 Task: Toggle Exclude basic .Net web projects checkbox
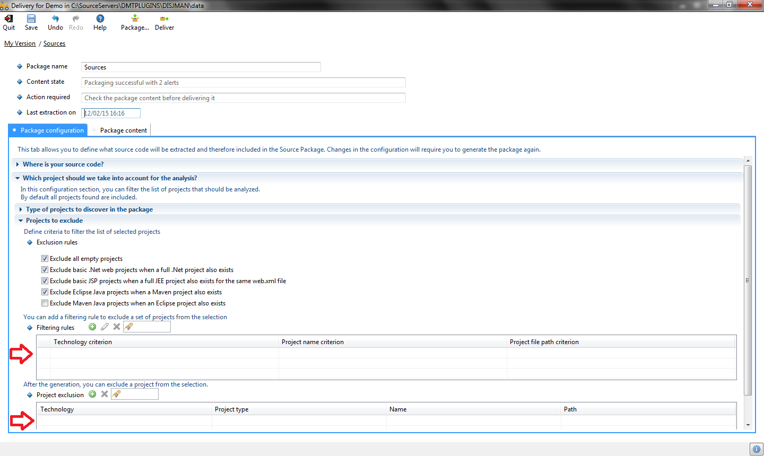(45, 270)
